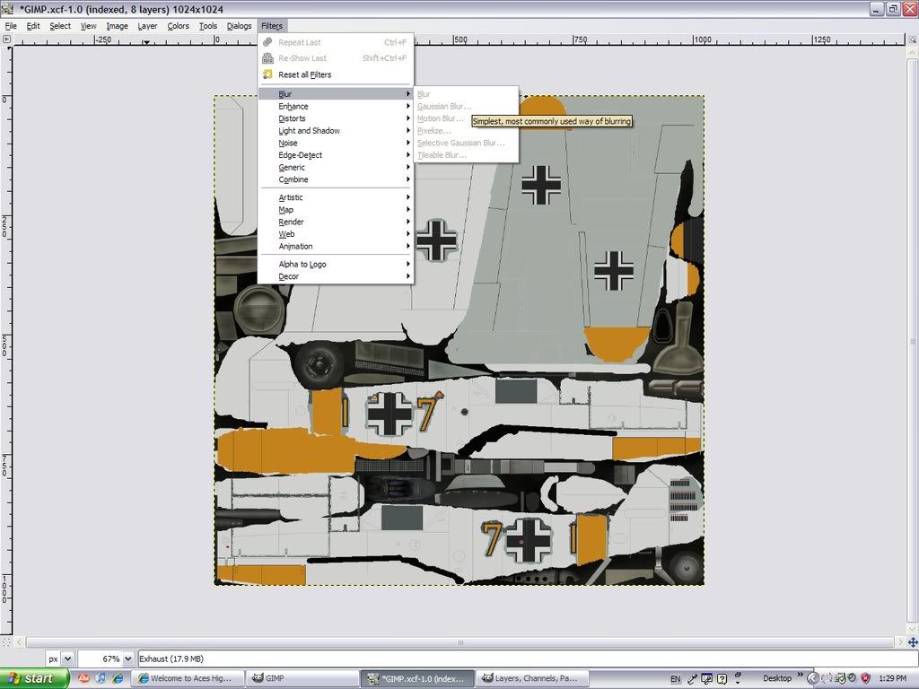Open the Combine filters submenu
919x689 pixels.
[336, 179]
